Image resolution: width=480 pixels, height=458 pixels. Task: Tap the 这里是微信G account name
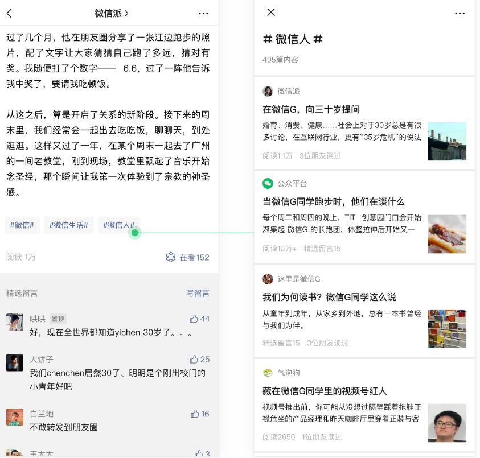click(299, 279)
